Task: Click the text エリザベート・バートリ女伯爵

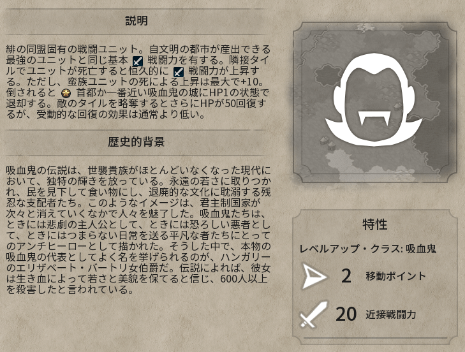Action: (92, 268)
